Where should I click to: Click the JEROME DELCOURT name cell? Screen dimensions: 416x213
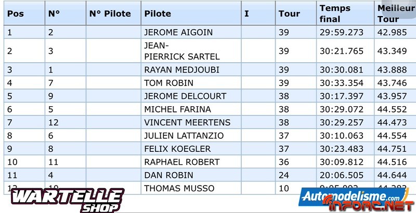185,96
